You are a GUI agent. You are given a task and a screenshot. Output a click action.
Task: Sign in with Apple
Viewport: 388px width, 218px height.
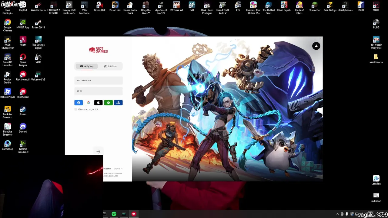[x=98, y=103]
